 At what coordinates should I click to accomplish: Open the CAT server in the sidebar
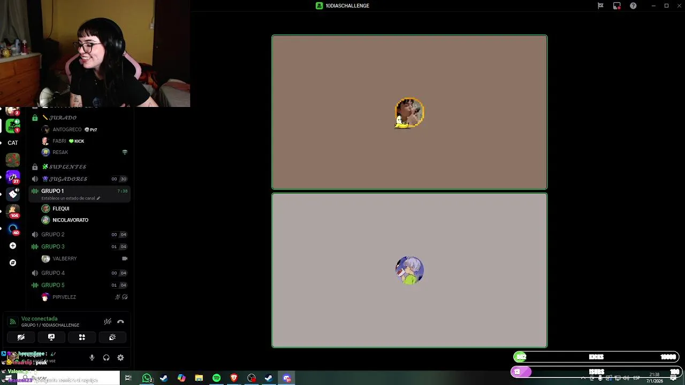coord(13,143)
